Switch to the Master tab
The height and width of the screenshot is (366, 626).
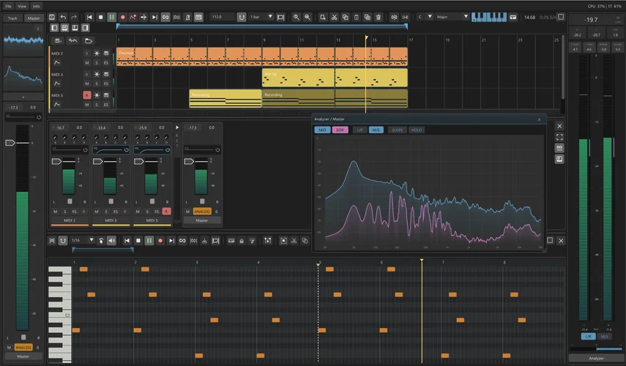click(34, 18)
